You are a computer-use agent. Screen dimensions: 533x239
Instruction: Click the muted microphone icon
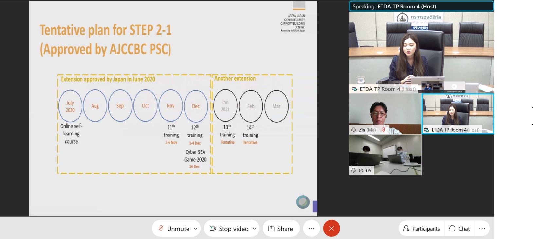(161, 228)
